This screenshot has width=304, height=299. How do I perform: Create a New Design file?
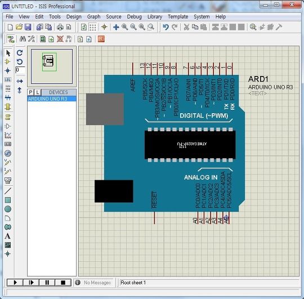pos(10,27)
